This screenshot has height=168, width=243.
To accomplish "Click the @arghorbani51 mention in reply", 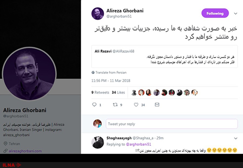I will coord(139,144).
